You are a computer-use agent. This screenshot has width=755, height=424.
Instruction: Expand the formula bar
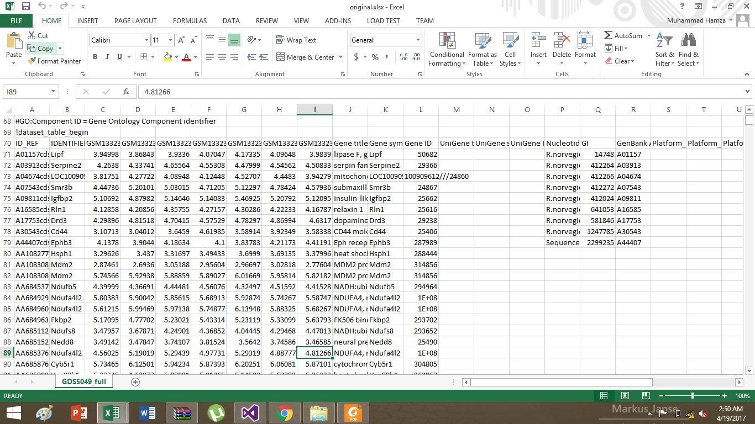(x=747, y=92)
